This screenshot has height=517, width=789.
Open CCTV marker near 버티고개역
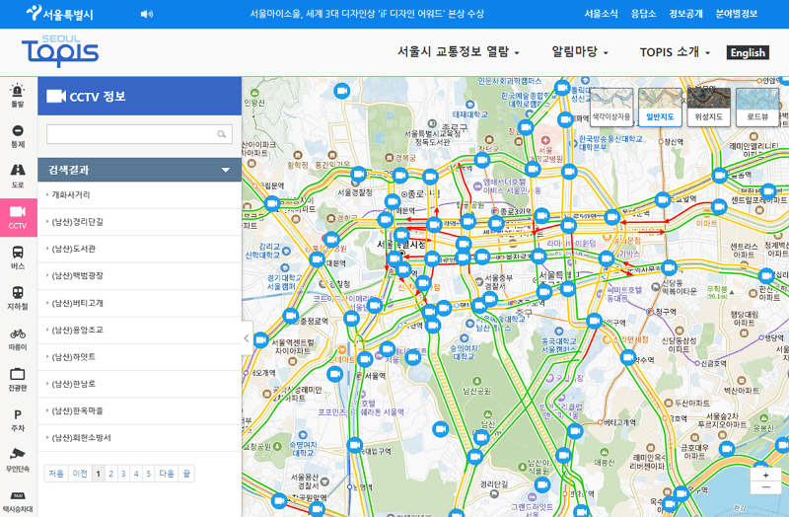coord(575,431)
